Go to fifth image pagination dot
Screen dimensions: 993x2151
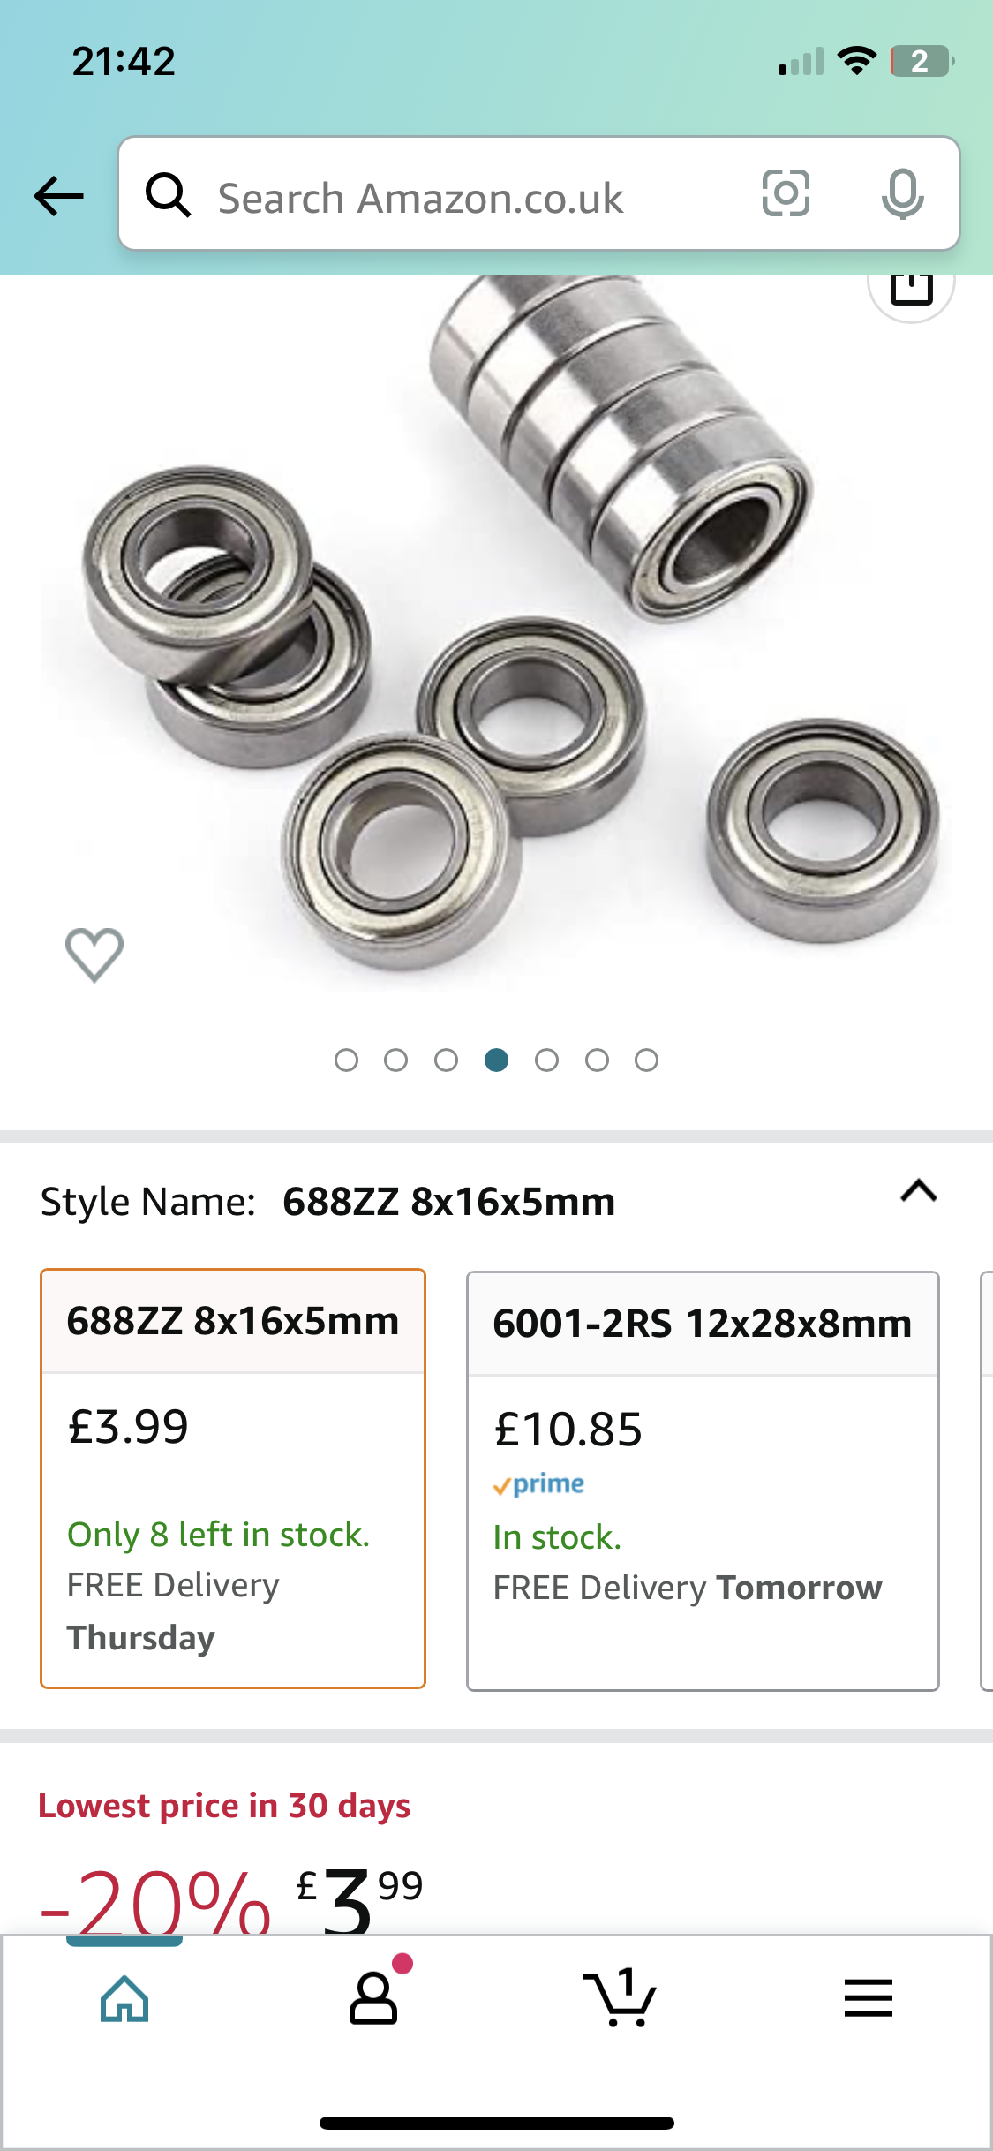pos(546,1060)
